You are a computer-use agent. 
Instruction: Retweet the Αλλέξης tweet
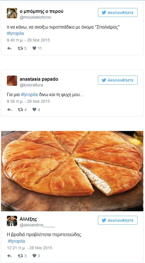[x=20, y=256]
